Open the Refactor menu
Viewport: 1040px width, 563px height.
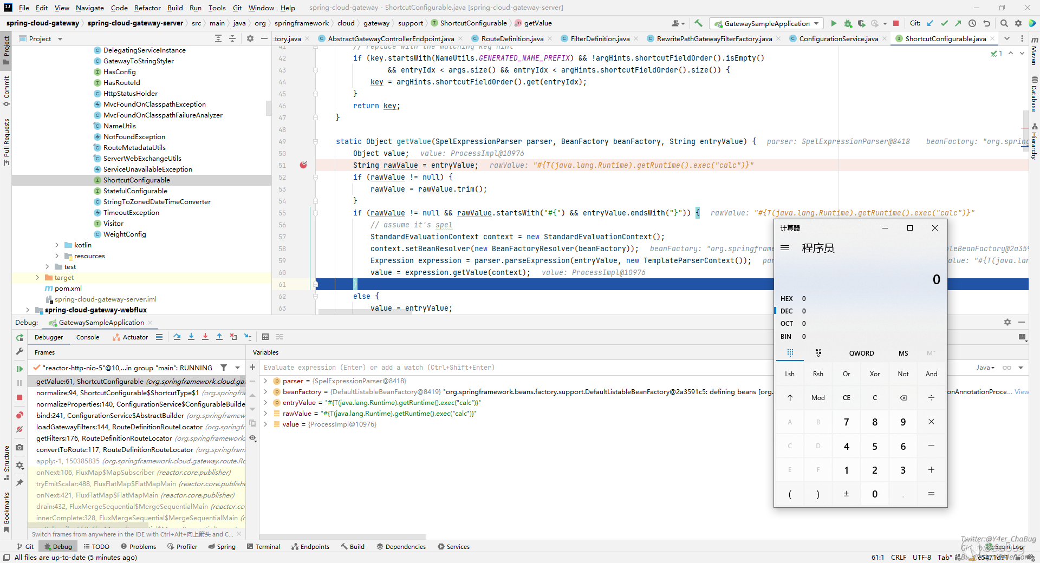147,8
